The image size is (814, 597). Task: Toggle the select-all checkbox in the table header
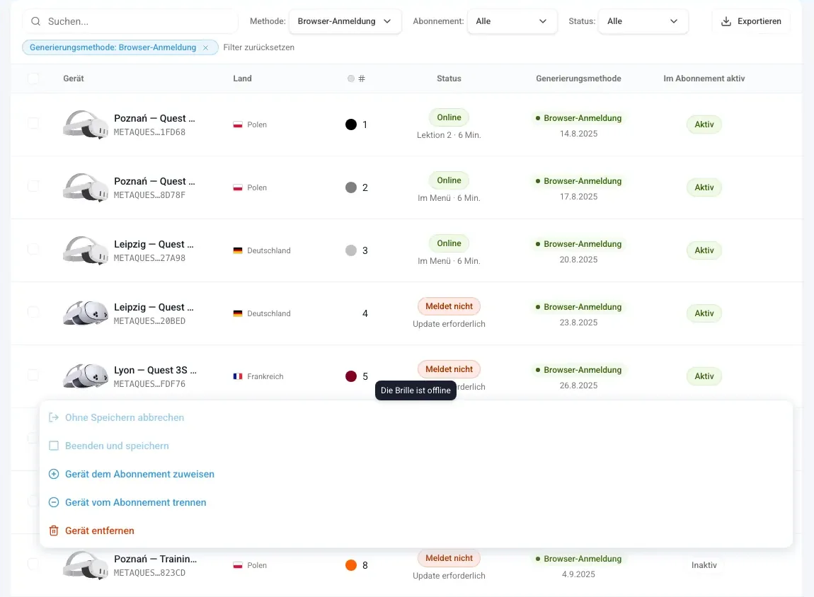(33, 79)
